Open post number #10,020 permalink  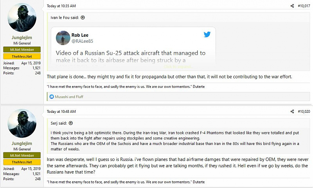click(x=304, y=112)
